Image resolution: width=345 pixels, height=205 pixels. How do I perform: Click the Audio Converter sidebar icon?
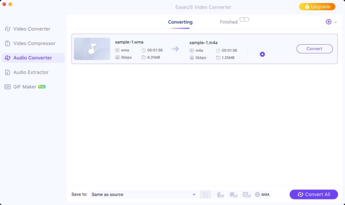tap(7, 58)
